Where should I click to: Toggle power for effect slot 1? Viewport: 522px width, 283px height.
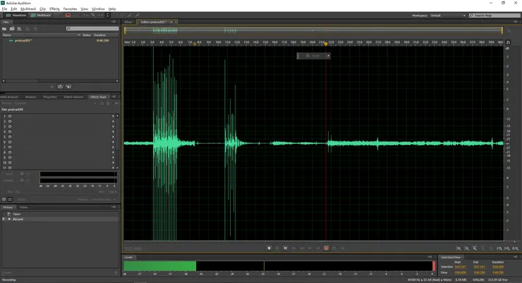click(10, 116)
